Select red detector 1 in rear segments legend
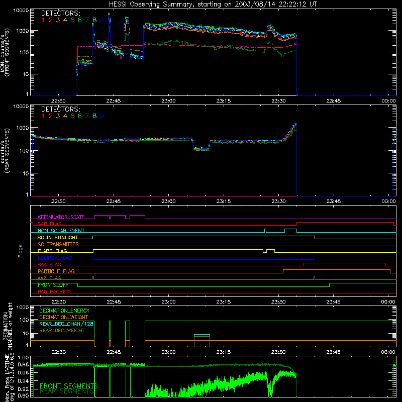 pyautogui.click(x=43, y=116)
